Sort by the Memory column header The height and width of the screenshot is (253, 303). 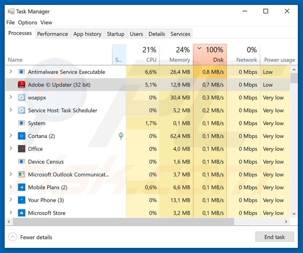pyautogui.click(x=176, y=55)
